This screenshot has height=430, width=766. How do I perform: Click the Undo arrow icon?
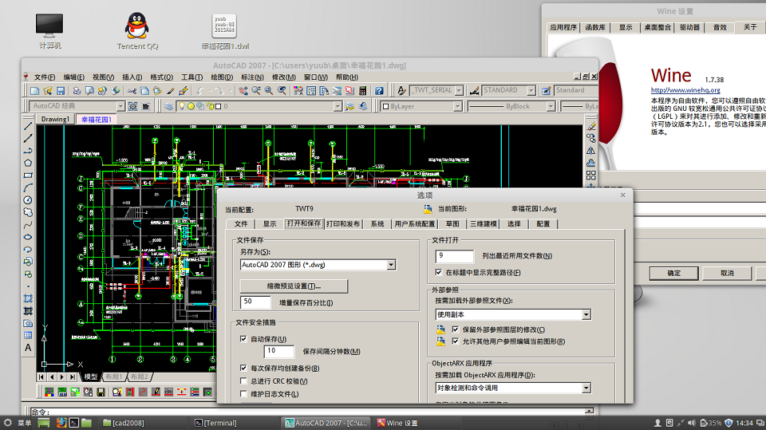[200, 91]
